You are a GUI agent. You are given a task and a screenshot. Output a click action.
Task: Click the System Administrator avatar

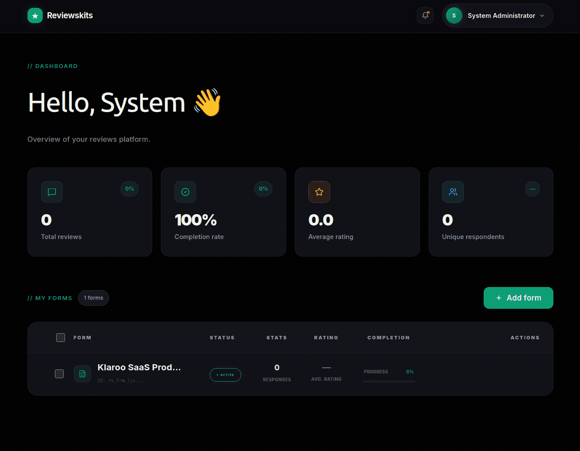coord(454,16)
